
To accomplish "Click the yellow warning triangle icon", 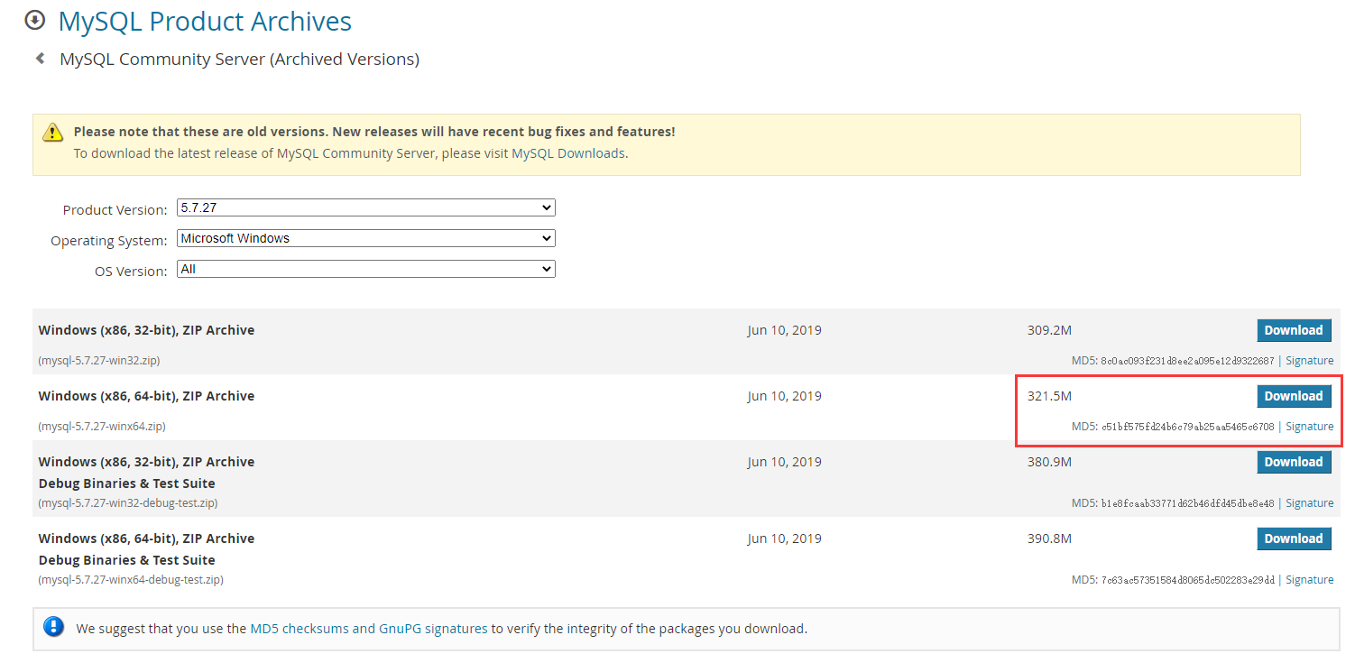I will click(x=52, y=133).
